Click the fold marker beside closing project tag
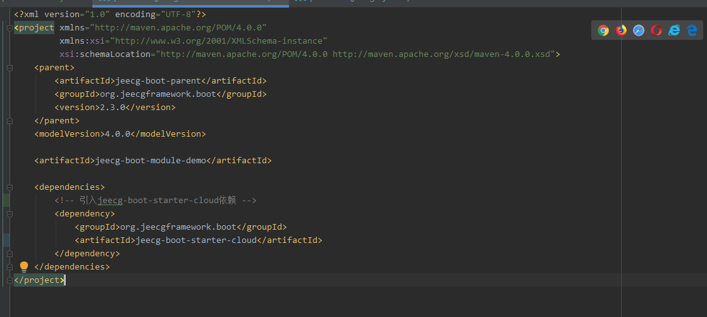 [x=9, y=280]
